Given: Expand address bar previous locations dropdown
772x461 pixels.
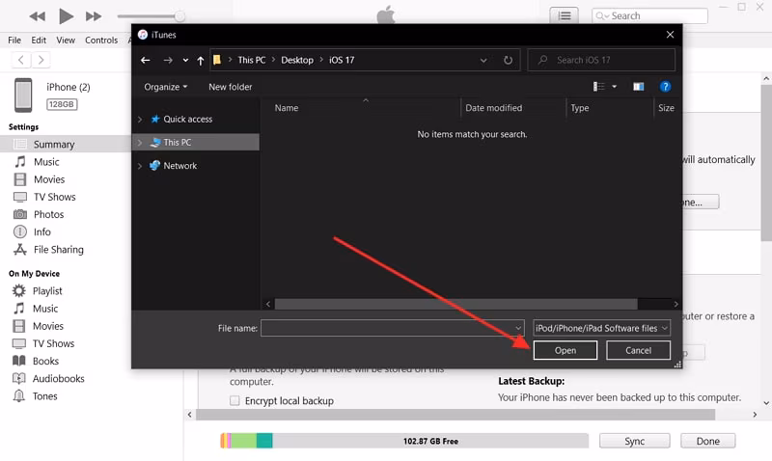Looking at the screenshot, I should [x=483, y=60].
